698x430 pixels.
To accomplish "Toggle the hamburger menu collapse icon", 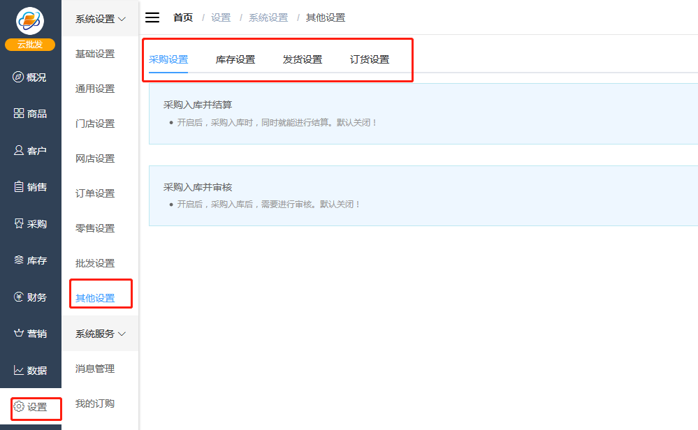I will click(152, 17).
